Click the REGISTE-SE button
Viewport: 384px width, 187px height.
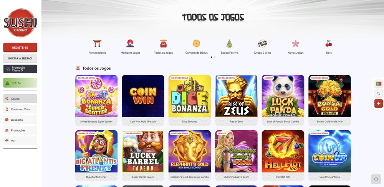tap(20, 48)
